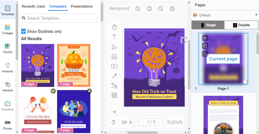Click the plus icon on Page-1 thumbnail

click(205, 38)
